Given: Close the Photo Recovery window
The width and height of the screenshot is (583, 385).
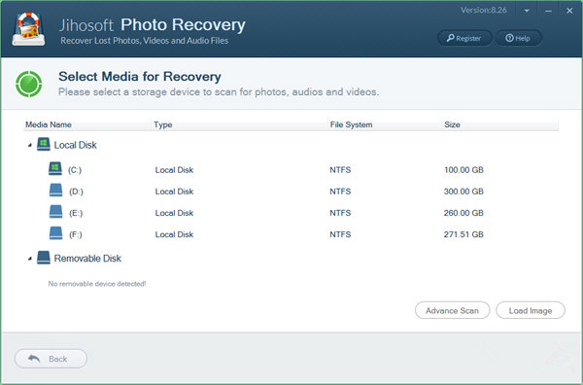Looking at the screenshot, I should 569,11.
